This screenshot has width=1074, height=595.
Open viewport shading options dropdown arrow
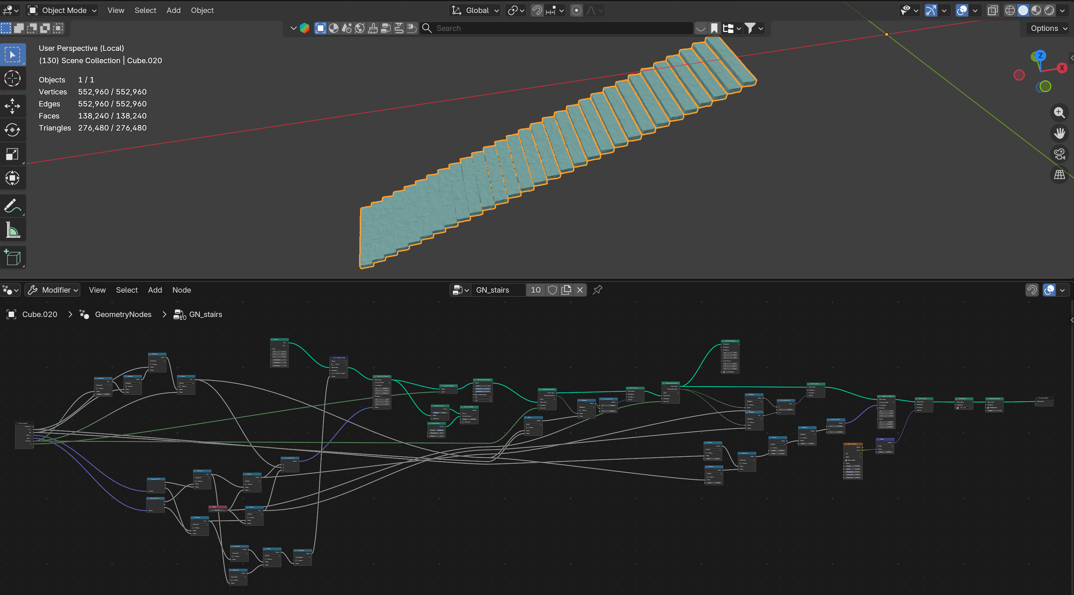click(x=1062, y=10)
